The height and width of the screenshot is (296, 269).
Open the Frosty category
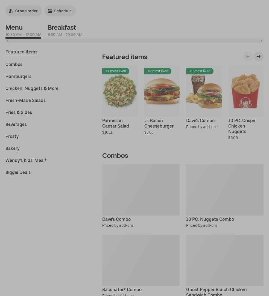(12, 137)
